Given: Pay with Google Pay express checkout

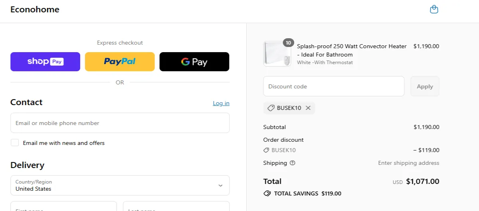Looking at the screenshot, I should coord(194,62).
